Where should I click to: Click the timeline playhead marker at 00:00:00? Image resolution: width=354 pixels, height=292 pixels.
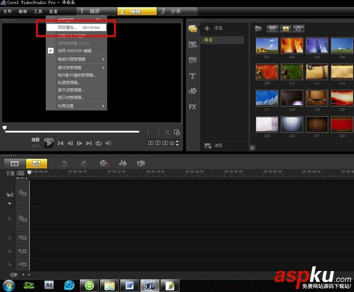coord(29,172)
